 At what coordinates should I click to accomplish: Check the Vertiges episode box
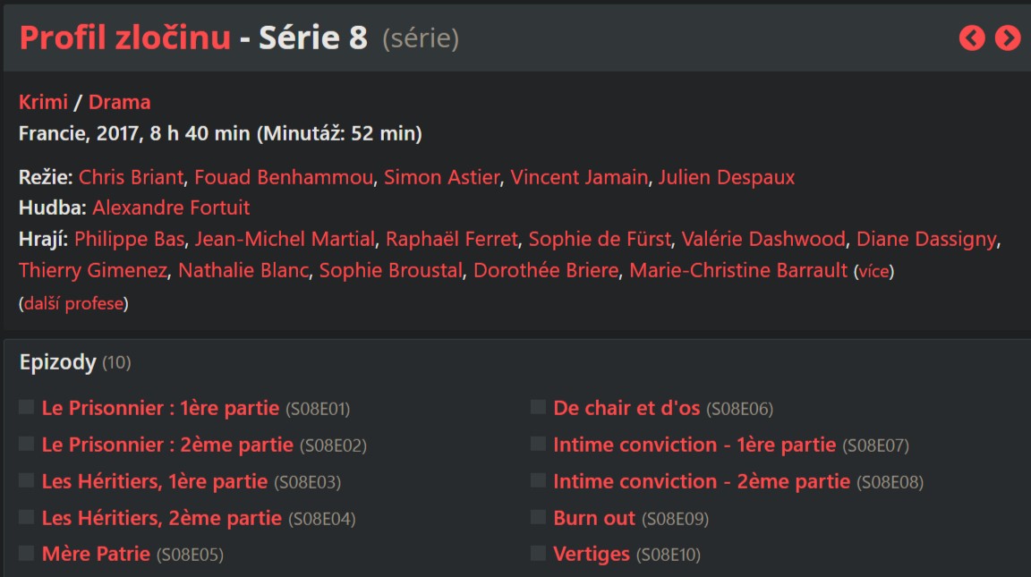(x=538, y=553)
